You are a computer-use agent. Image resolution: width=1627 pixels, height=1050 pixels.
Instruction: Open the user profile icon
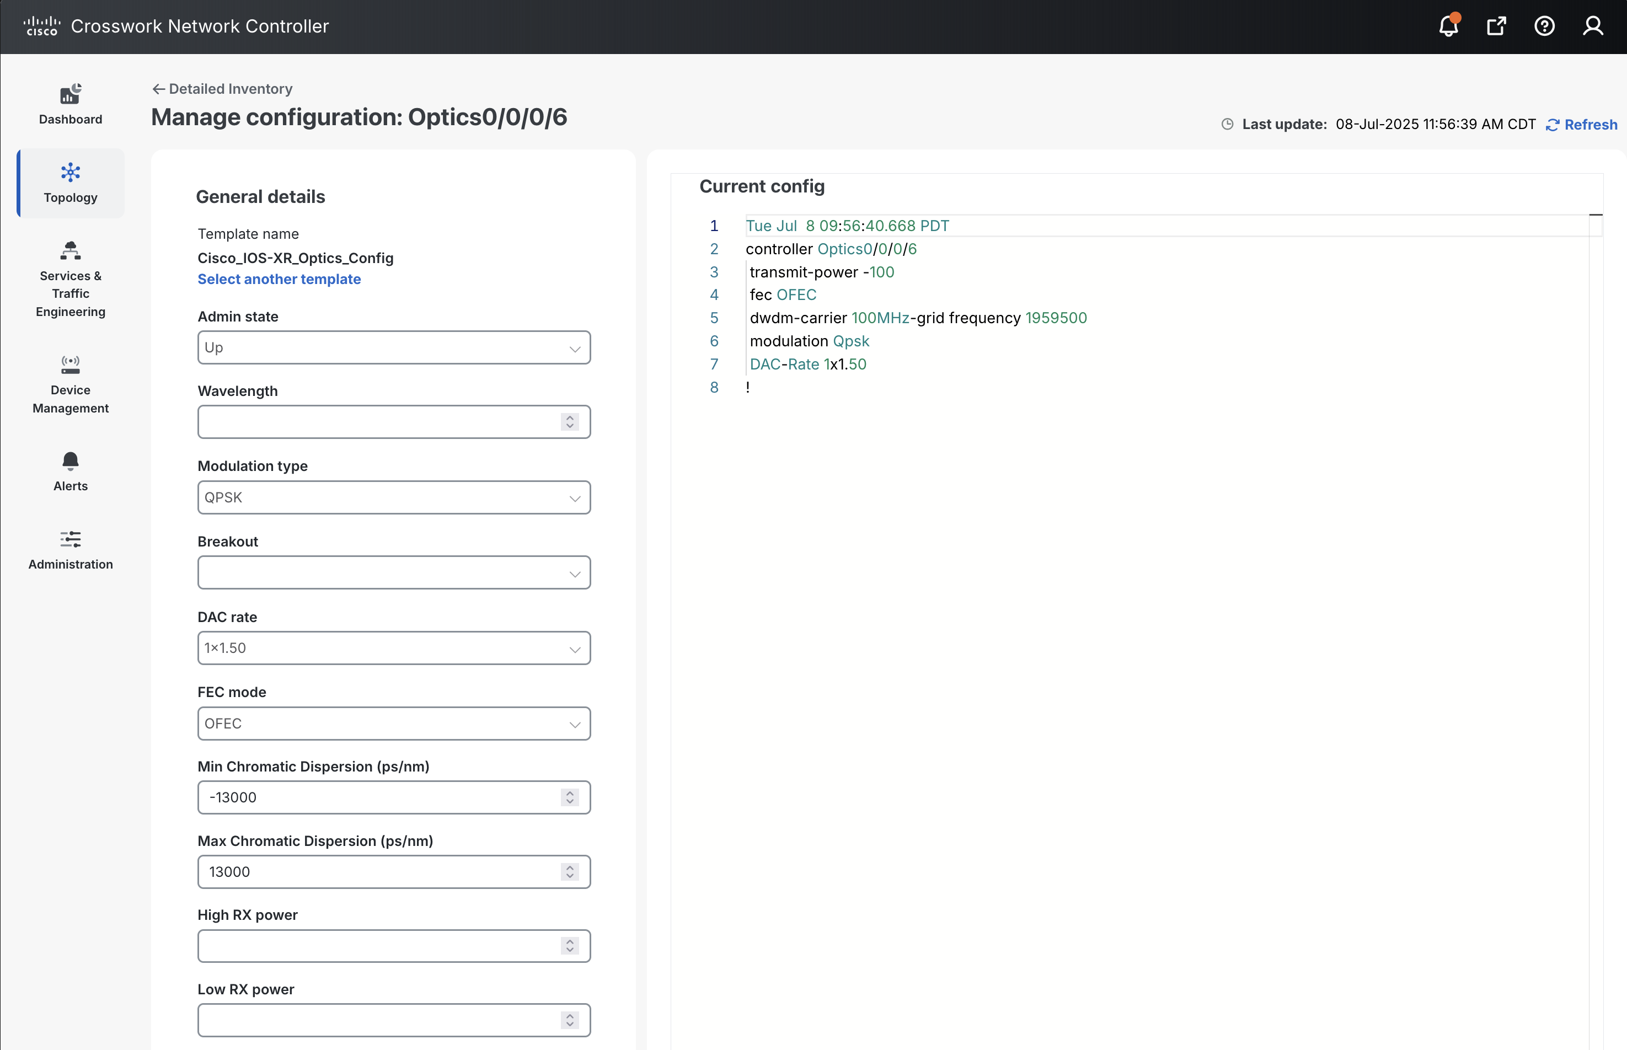pyautogui.click(x=1593, y=26)
